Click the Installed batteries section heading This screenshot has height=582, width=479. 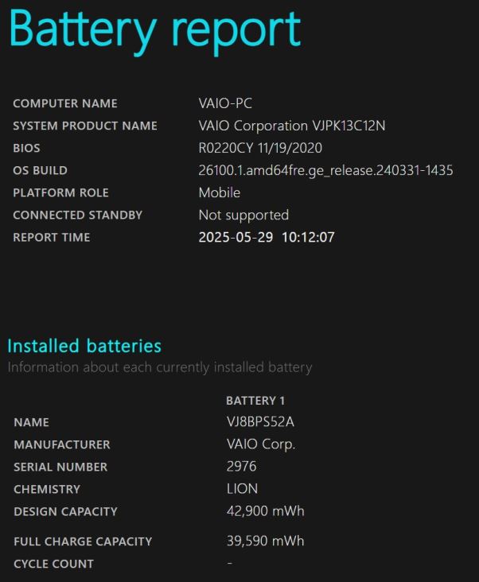click(x=84, y=346)
